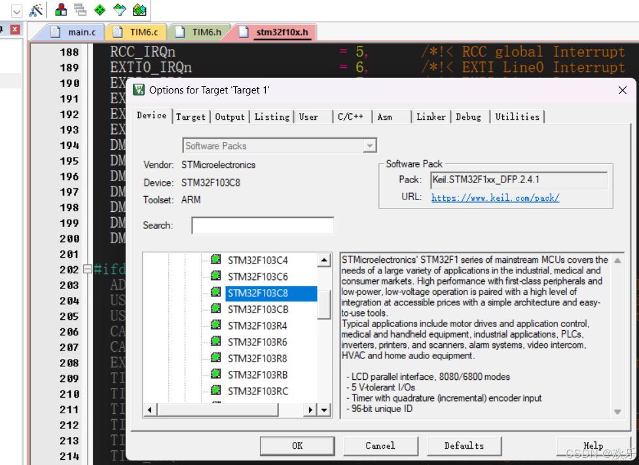Select STM32F103C4 in device list

[258, 260]
